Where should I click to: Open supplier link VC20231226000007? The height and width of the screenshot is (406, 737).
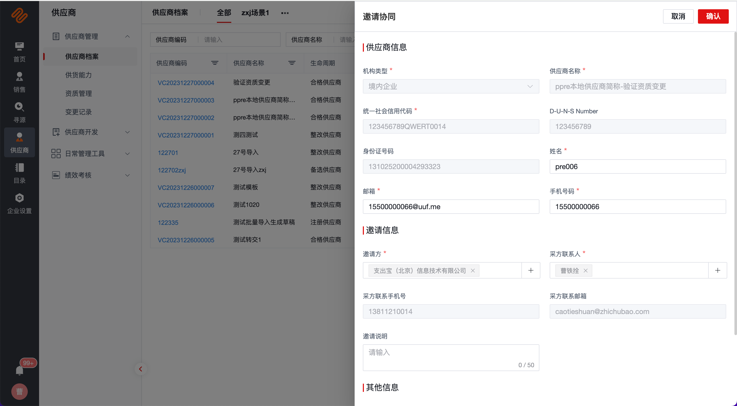click(186, 187)
